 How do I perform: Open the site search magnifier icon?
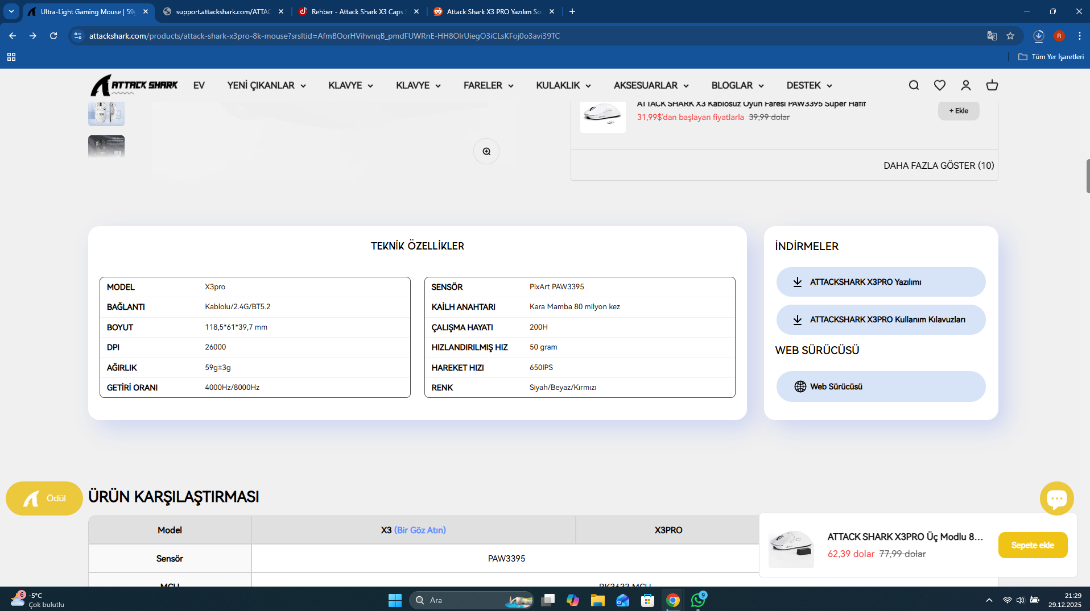[914, 85]
